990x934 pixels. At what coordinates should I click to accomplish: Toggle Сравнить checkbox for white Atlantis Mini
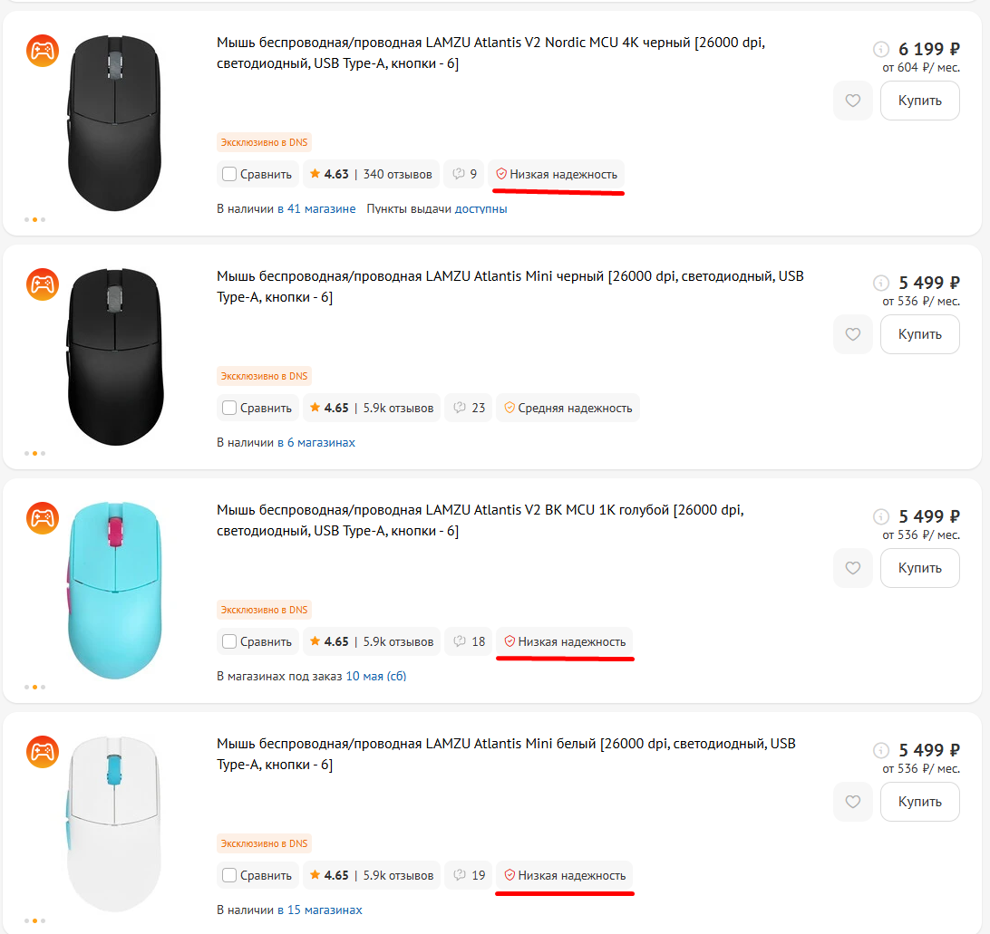(229, 875)
